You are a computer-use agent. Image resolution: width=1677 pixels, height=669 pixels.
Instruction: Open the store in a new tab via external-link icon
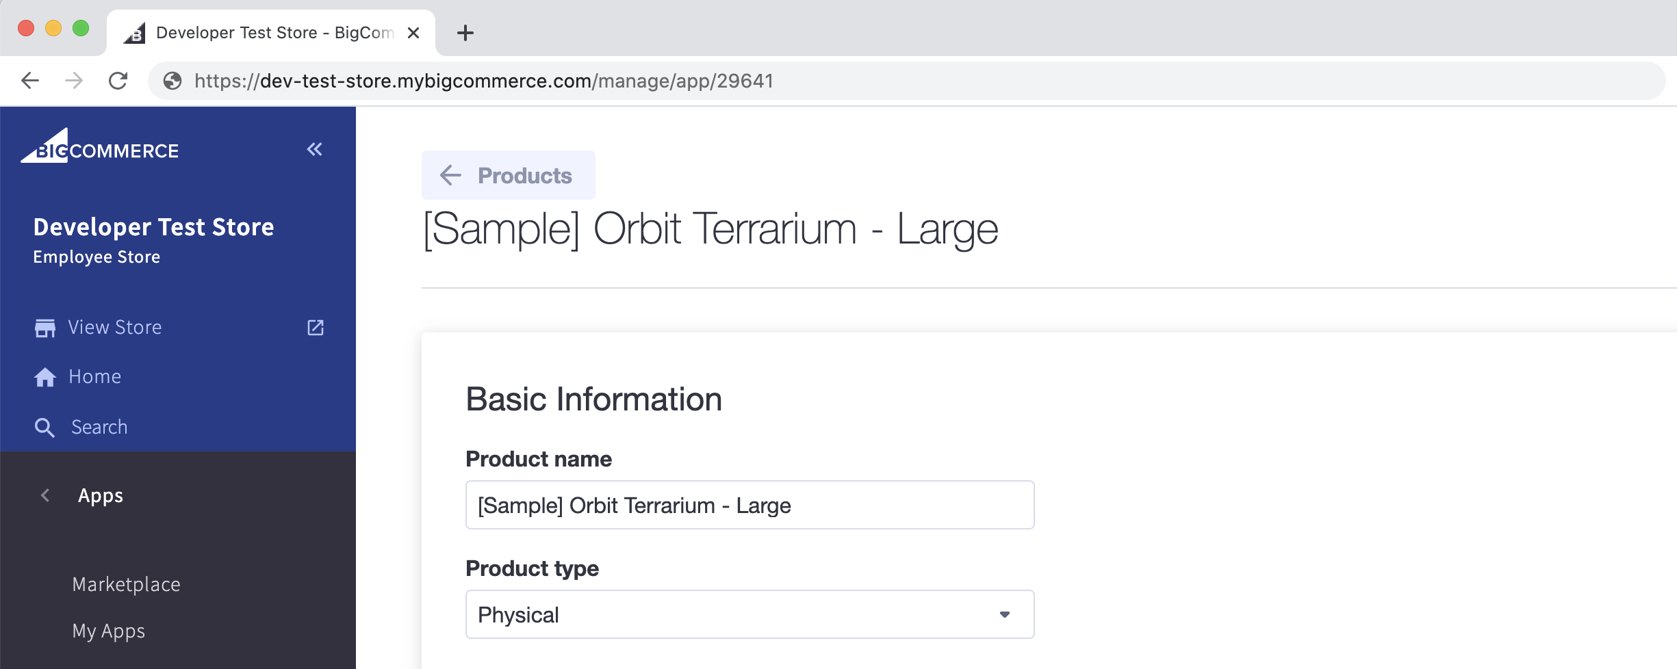point(315,328)
